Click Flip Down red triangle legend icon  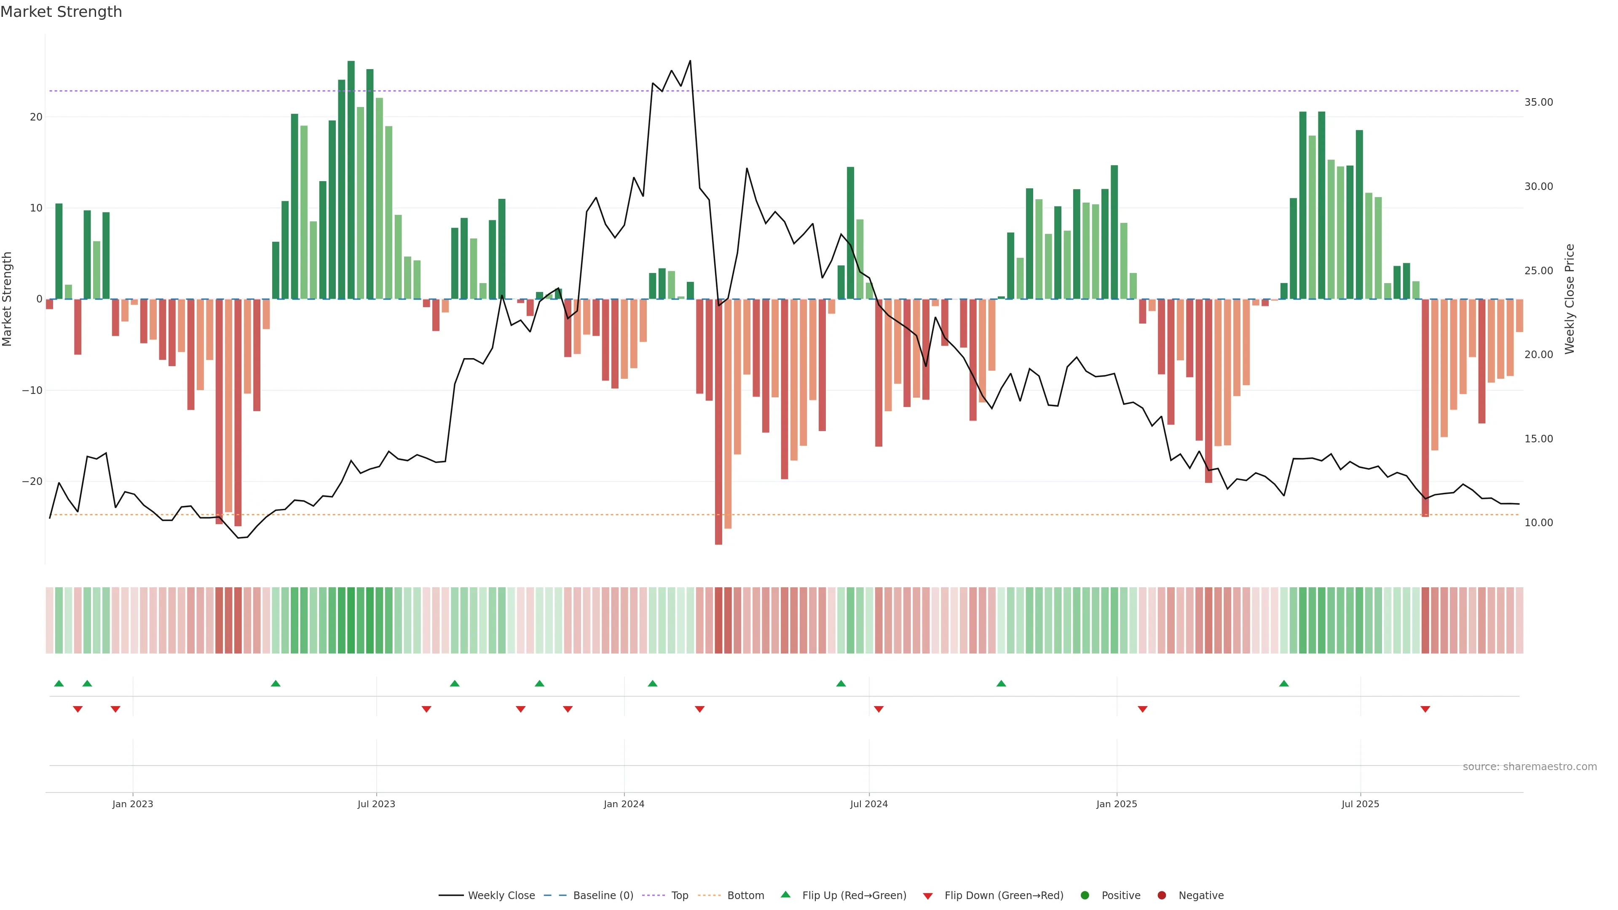click(x=928, y=896)
